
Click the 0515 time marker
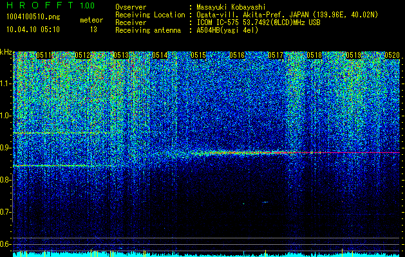point(198,55)
